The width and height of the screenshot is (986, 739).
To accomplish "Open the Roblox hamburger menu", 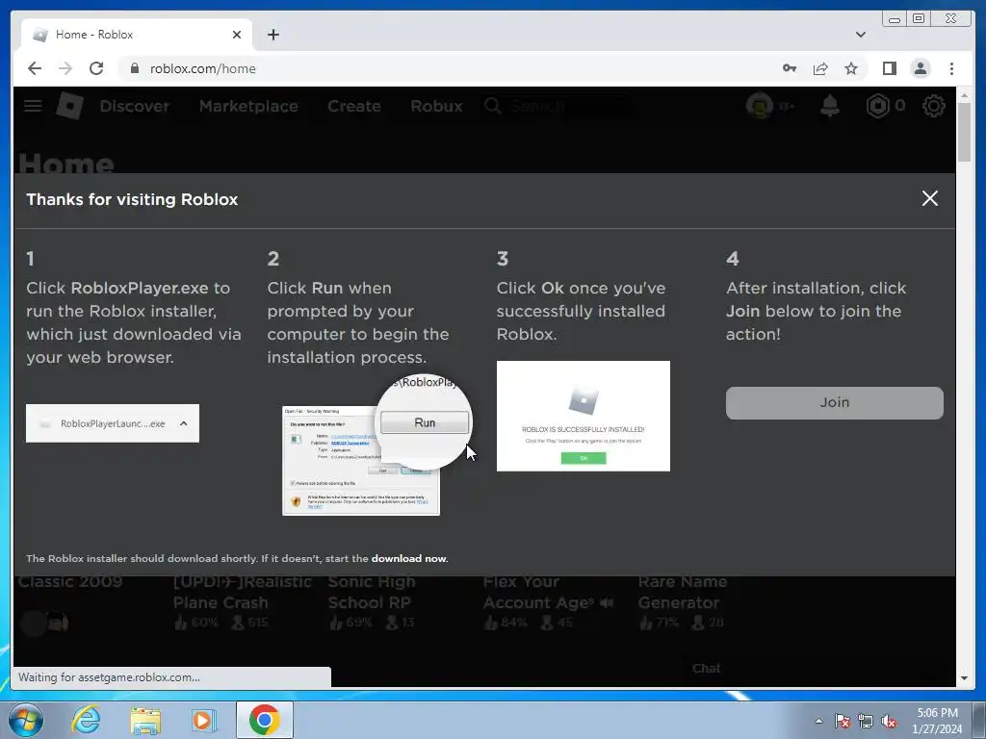I will (x=33, y=106).
